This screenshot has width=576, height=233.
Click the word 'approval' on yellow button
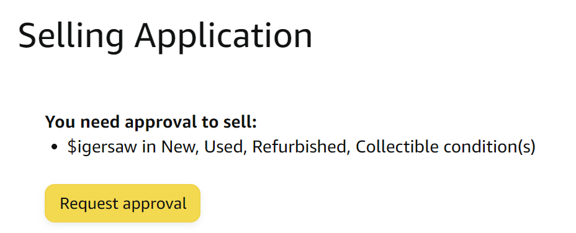tap(155, 204)
